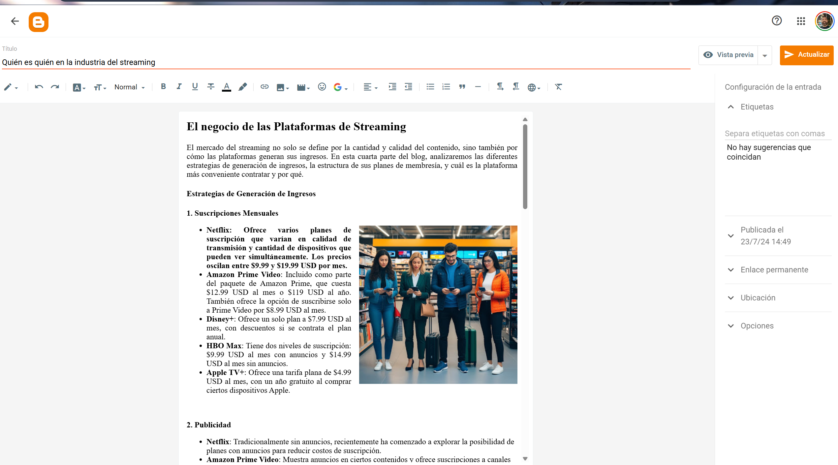Screen dimensions: 838x465
Task: Open the Blogger logo home
Action: (x=39, y=22)
